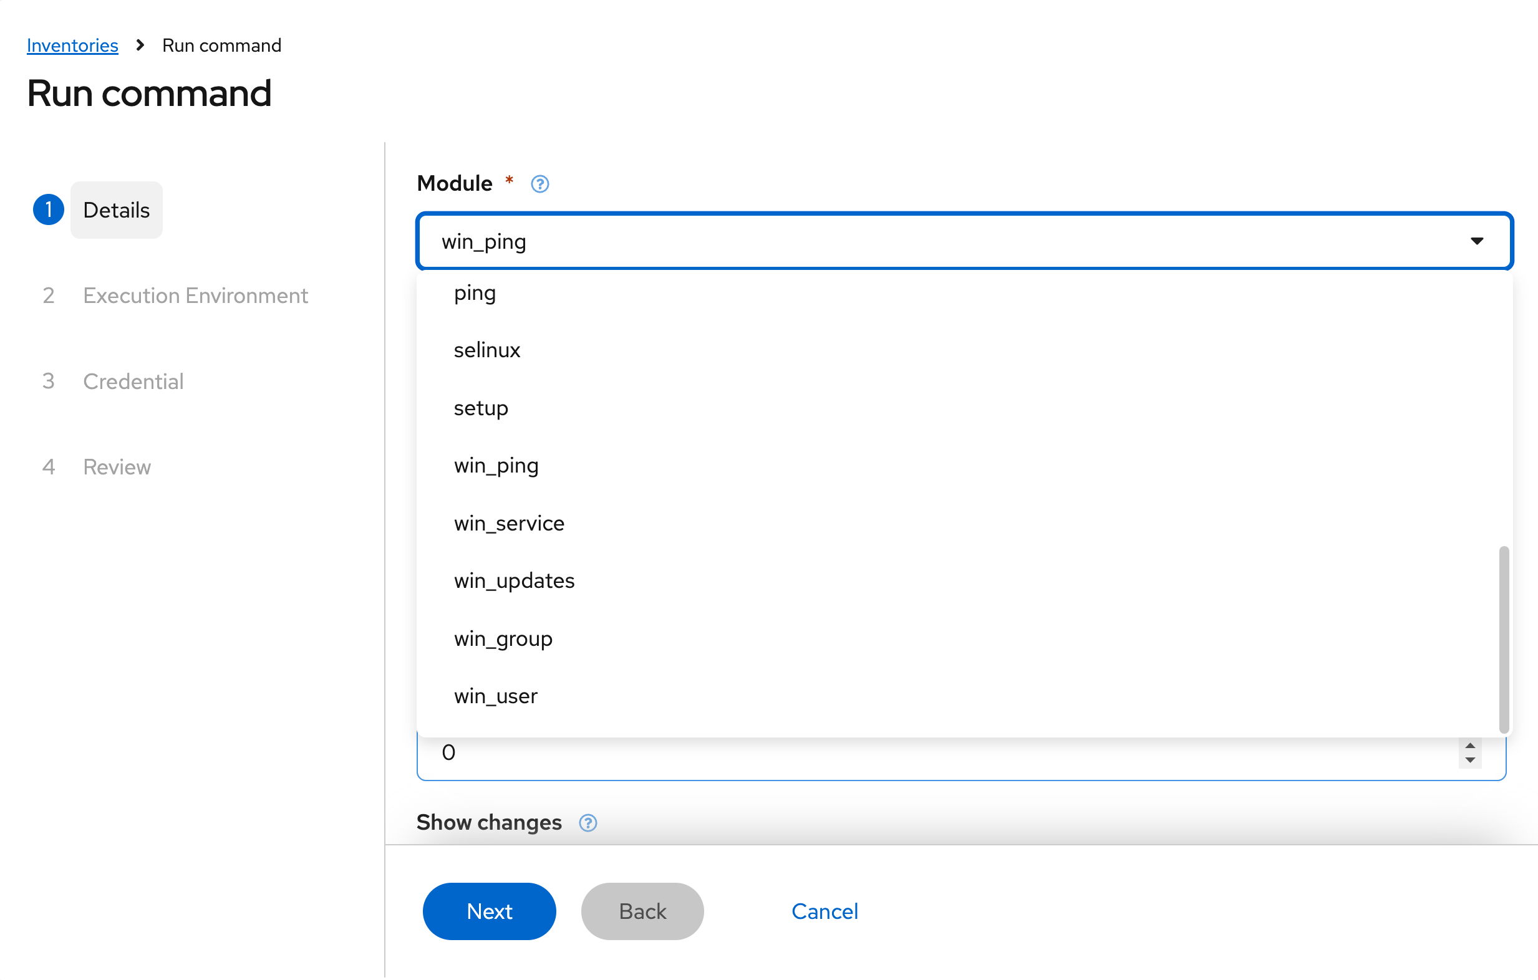Choose win_service module option
This screenshot has height=980, width=1538.
tap(509, 524)
